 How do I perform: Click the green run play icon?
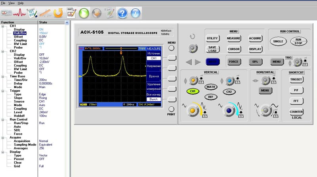click(x=84, y=13)
